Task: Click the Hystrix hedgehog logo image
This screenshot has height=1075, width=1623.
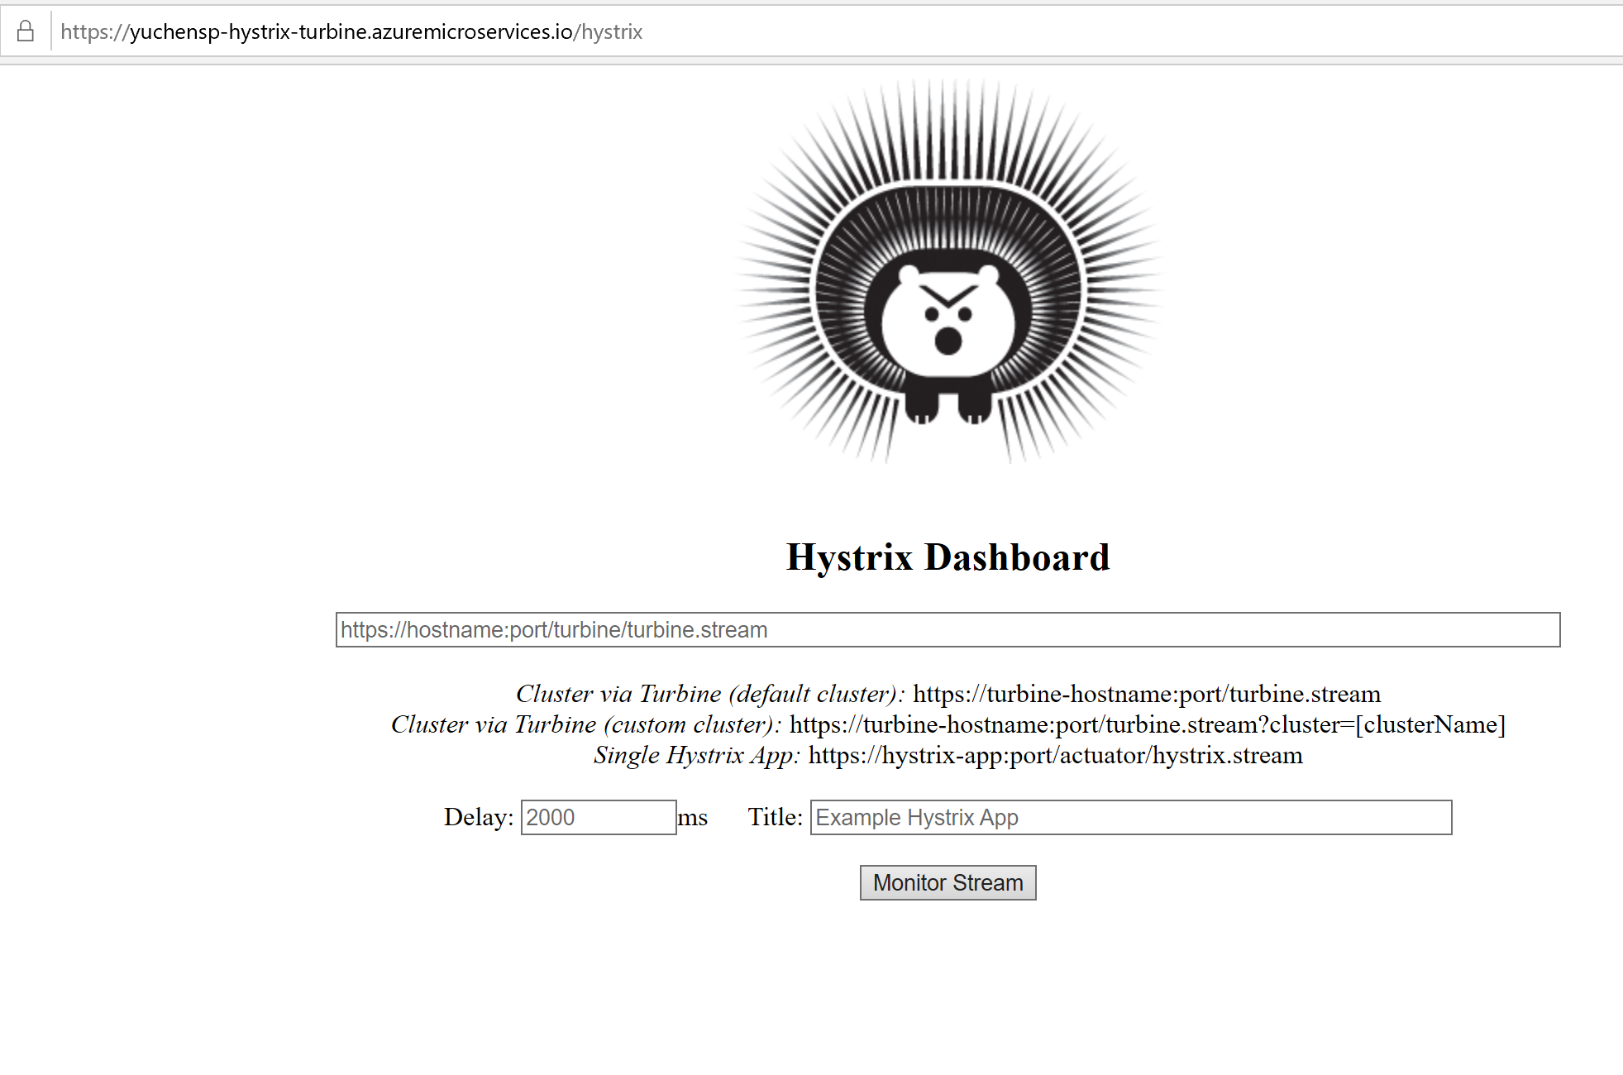Action: pyautogui.click(x=948, y=273)
